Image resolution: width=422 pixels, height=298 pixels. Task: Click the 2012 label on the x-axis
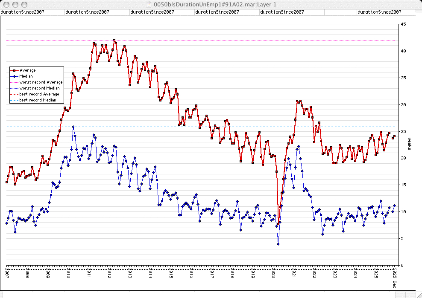[x=110, y=273]
